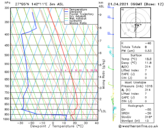166x128 pixels.
Task: Click the cyan wind barb near 450 hPa
Action: click(111, 47)
